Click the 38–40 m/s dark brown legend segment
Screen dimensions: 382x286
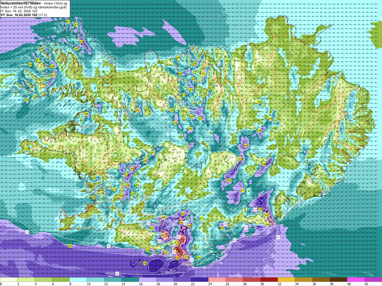pyautogui.click(x=338, y=280)
